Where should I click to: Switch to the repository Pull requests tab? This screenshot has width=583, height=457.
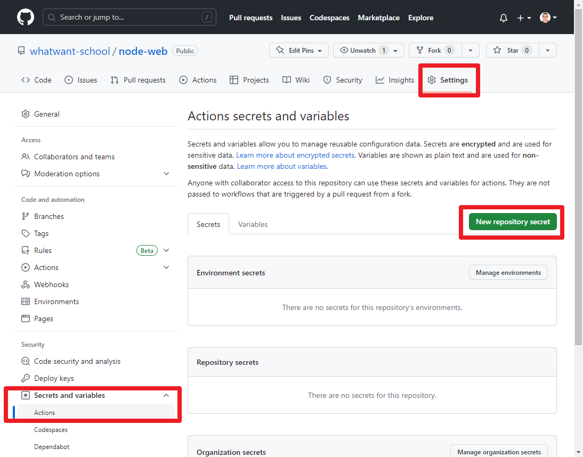138,80
